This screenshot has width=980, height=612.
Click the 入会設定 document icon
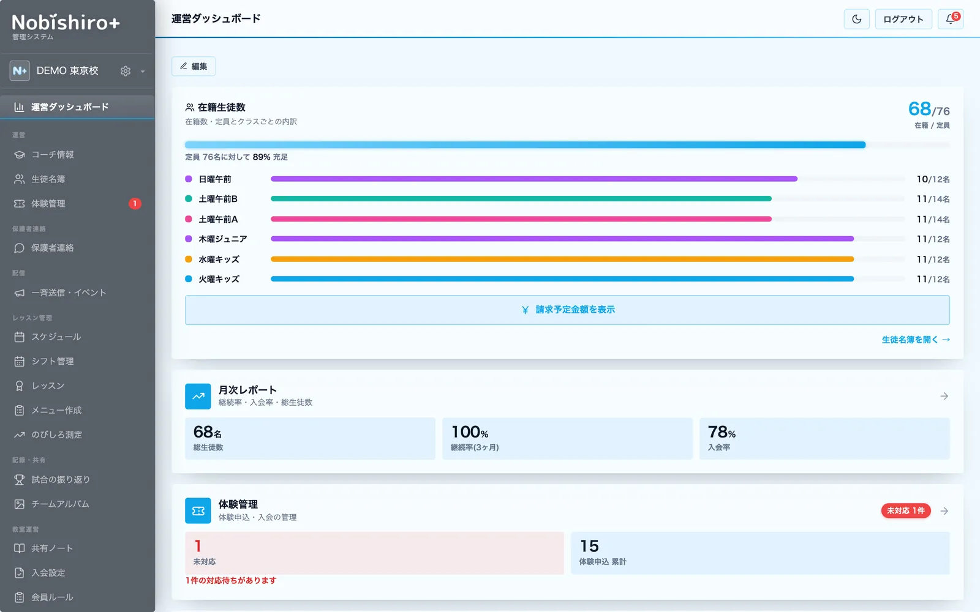coord(20,573)
